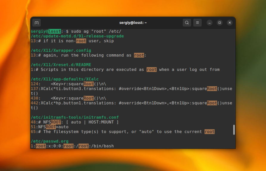266x171 pixels.
Task: Click the /etc/update-motd.d/91-release-upgrade path
Action: (77, 36)
